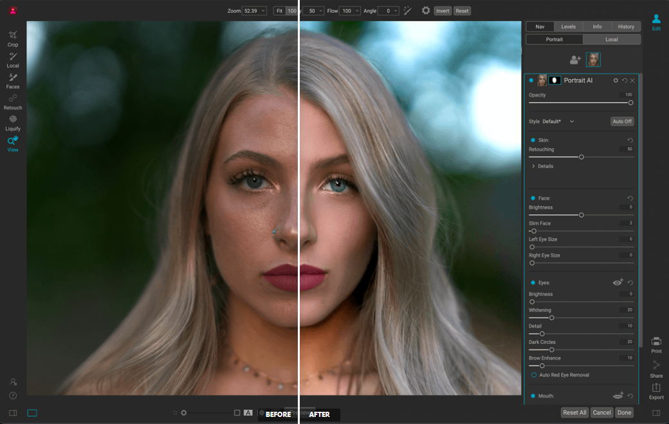
Task: Click the Add Face icon
Action: (x=575, y=60)
